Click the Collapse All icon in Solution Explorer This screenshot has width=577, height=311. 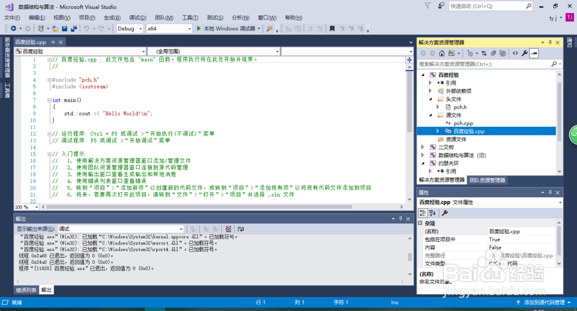click(x=493, y=53)
